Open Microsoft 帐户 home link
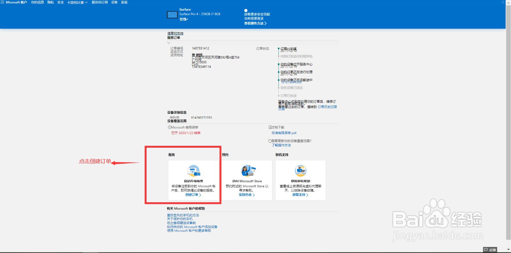The height and width of the screenshot is (253, 511). [x=17, y=2]
